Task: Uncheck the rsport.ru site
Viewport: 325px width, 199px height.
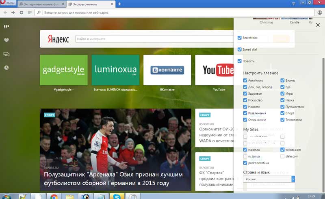Action: [x=245, y=150]
